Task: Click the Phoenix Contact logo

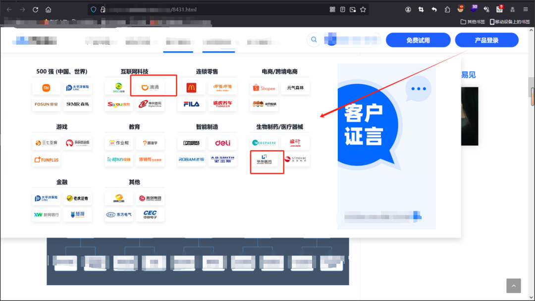Action: pos(191,143)
